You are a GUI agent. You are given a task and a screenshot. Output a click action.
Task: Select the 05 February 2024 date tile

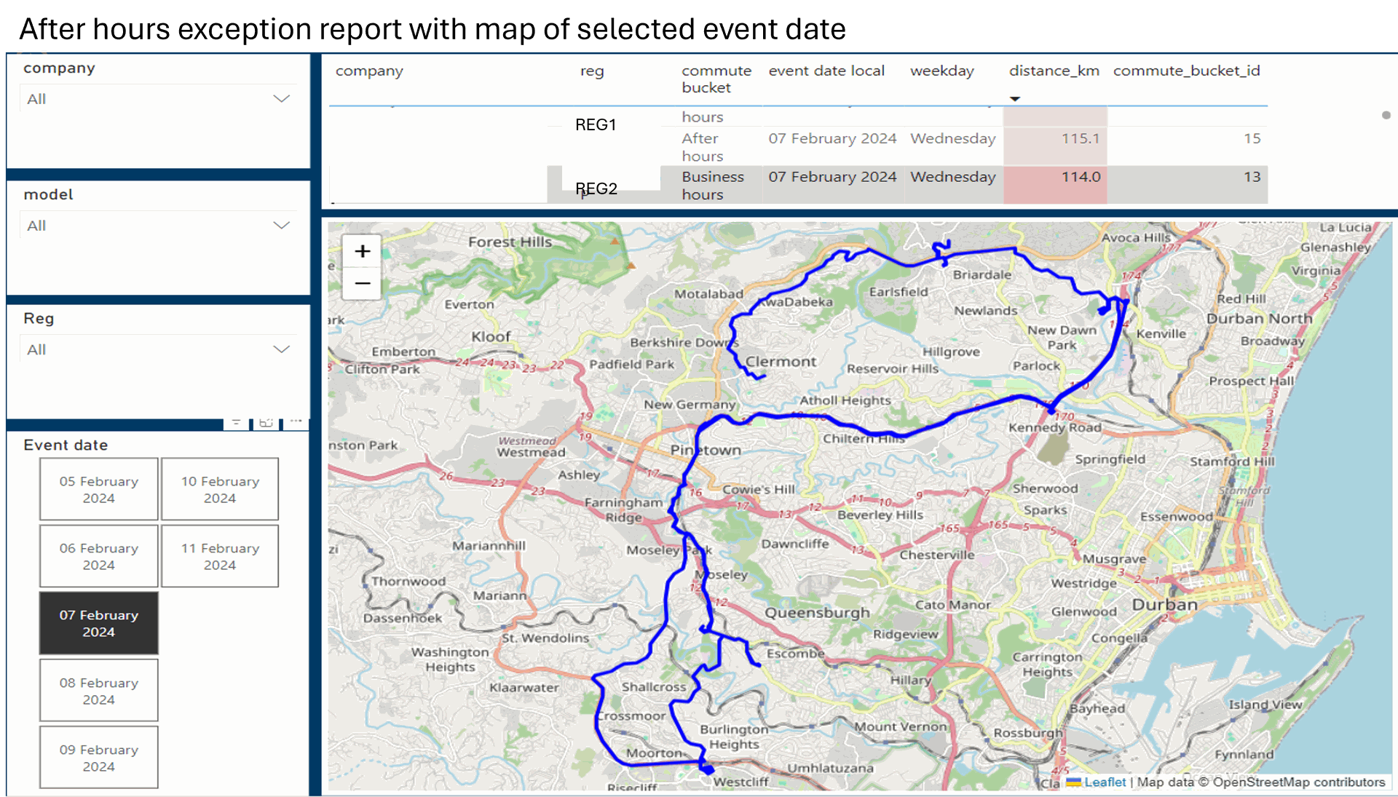(99, 489)
